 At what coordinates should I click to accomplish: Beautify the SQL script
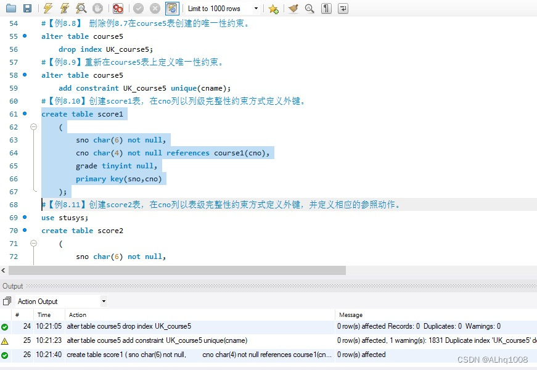(293, 8)
